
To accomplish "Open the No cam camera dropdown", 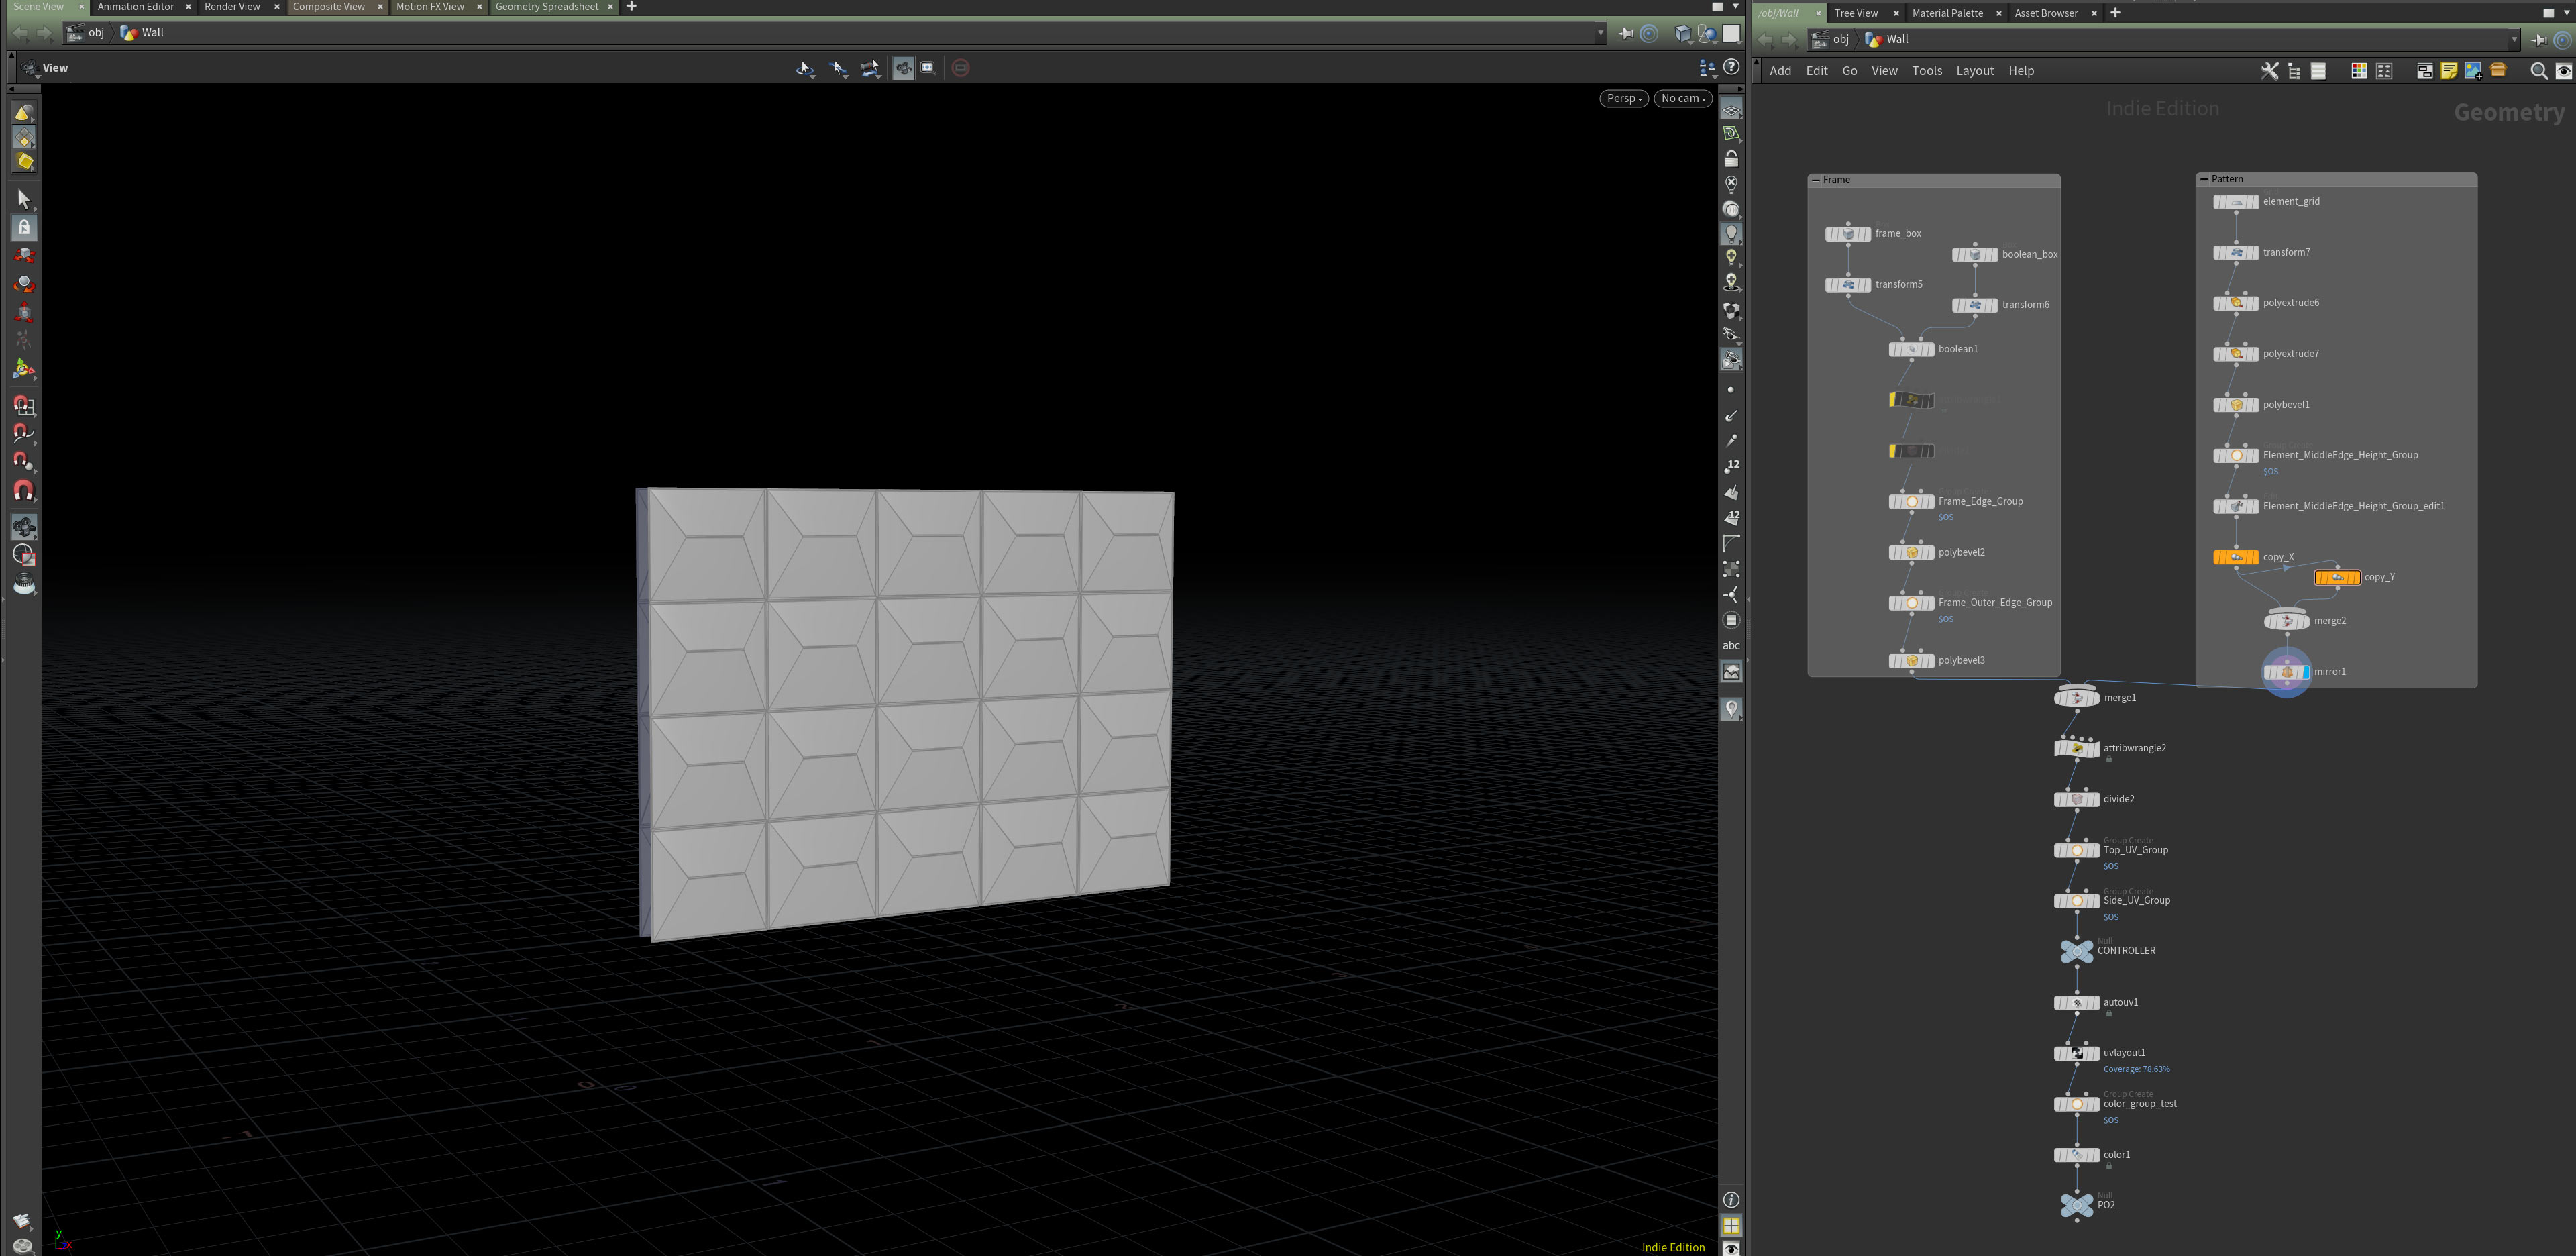I will click(x=1682, y=98).
